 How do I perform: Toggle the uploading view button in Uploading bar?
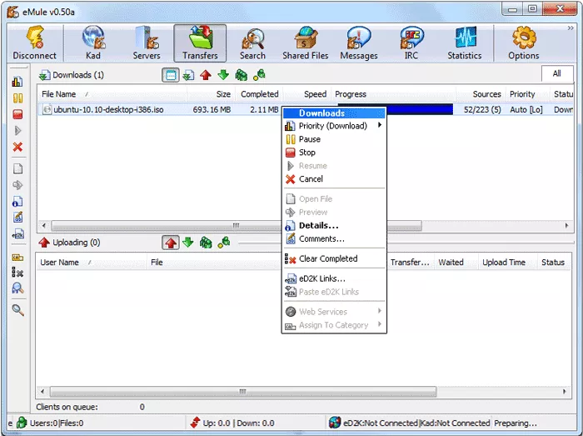[x=171, y=243]
